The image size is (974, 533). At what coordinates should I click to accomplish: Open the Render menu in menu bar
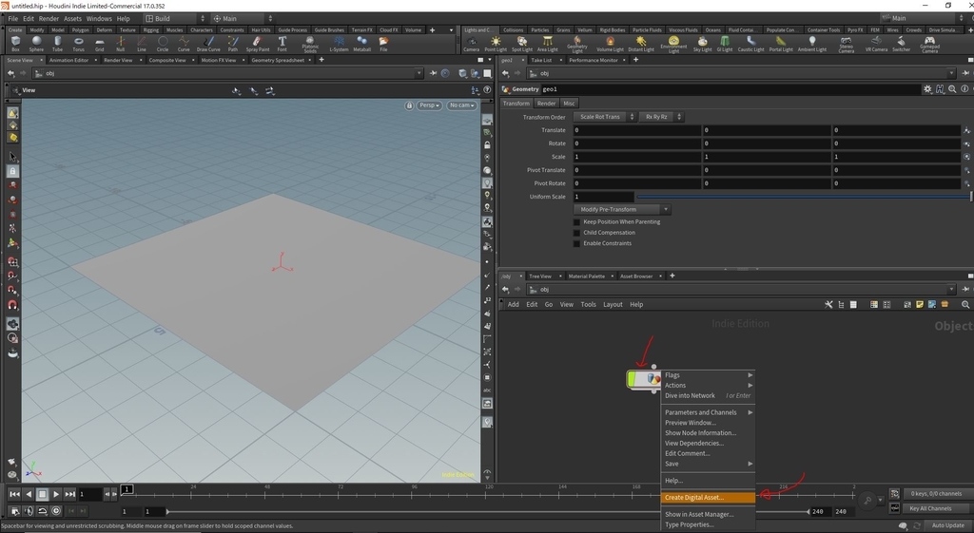[49, 19]
